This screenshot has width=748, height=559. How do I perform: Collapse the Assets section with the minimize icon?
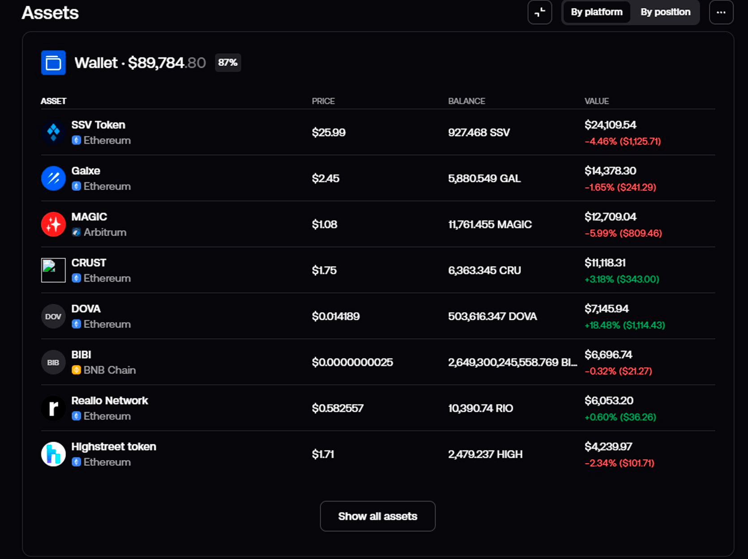(540, 12)
